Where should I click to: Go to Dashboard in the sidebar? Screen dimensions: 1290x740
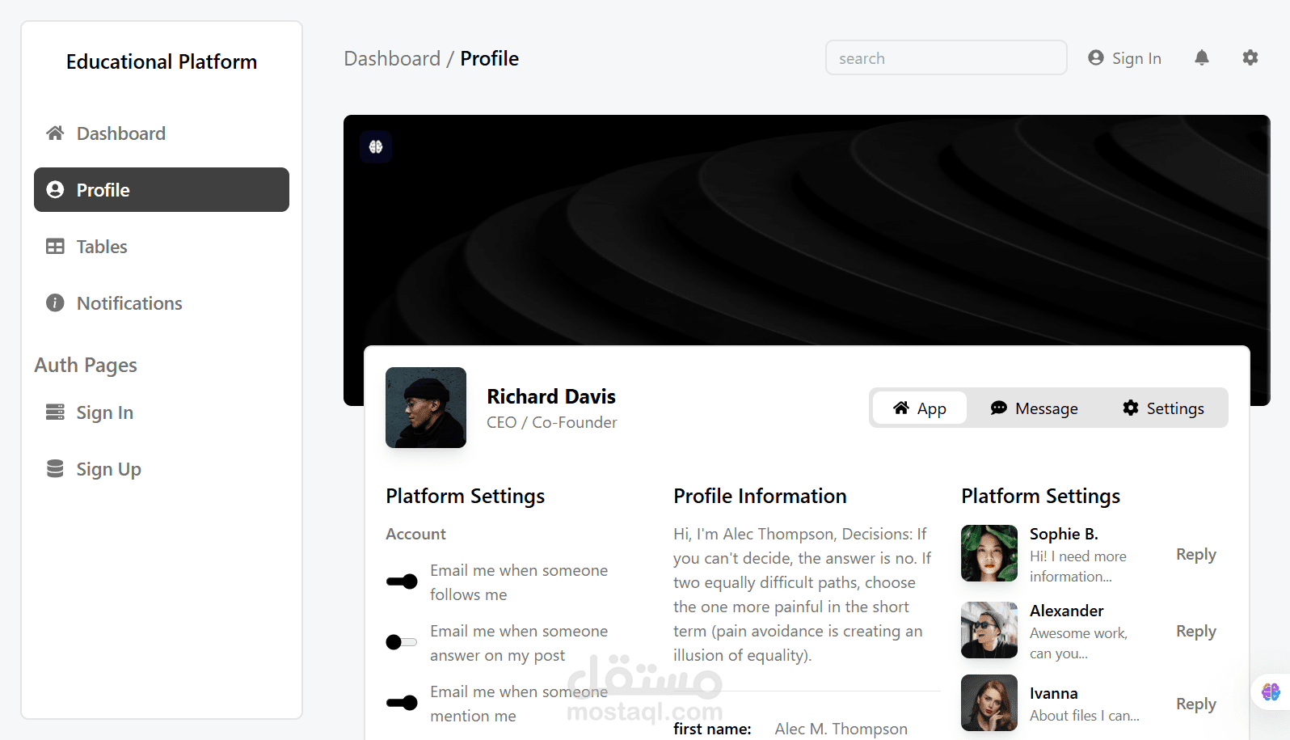162,133
